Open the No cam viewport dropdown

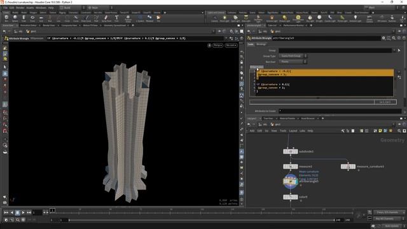[x=231, y=45]
